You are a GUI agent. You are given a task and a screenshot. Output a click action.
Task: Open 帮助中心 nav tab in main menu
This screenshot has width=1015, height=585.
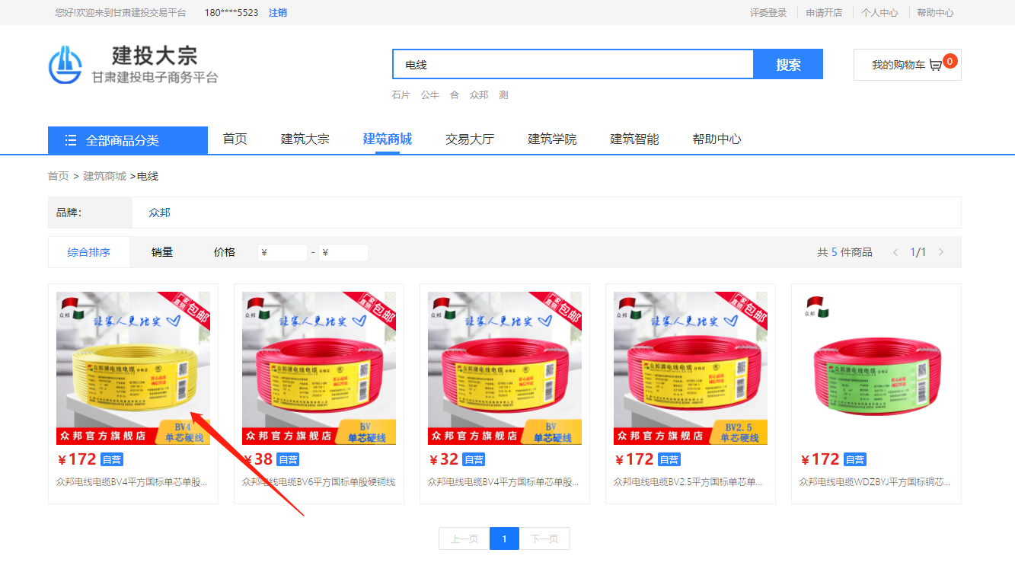tap(717, 139)
